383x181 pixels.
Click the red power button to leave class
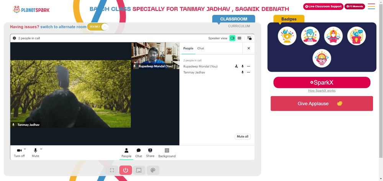coord(126,170)
